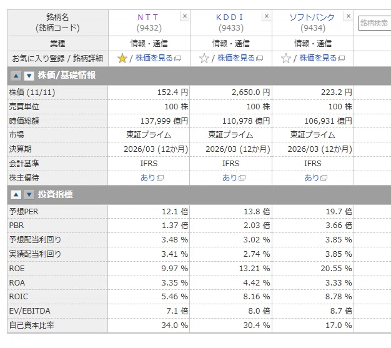Viewport: 391px width, 348px height.
Task: Click the KDDI stock name link
Action: 229,17
